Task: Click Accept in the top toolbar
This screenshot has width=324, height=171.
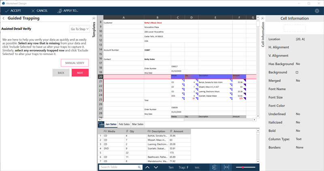Action: click(13, 11)
